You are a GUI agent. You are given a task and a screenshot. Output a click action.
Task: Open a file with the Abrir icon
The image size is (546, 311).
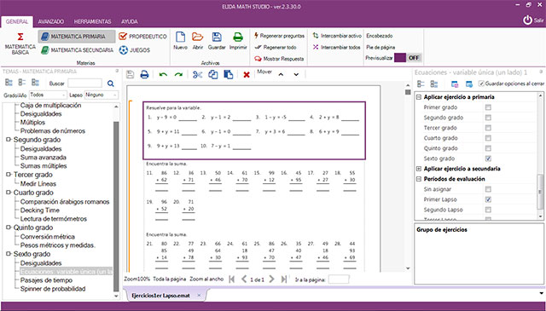coord(197,37)
